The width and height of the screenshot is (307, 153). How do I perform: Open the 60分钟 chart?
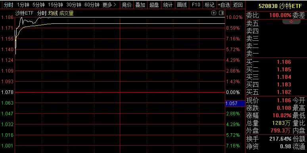(92, 5)
